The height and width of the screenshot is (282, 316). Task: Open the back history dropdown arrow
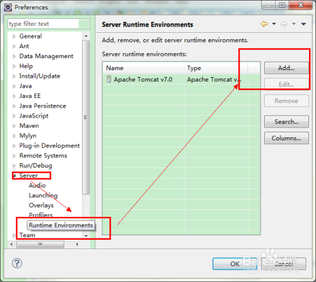[274, 24]
